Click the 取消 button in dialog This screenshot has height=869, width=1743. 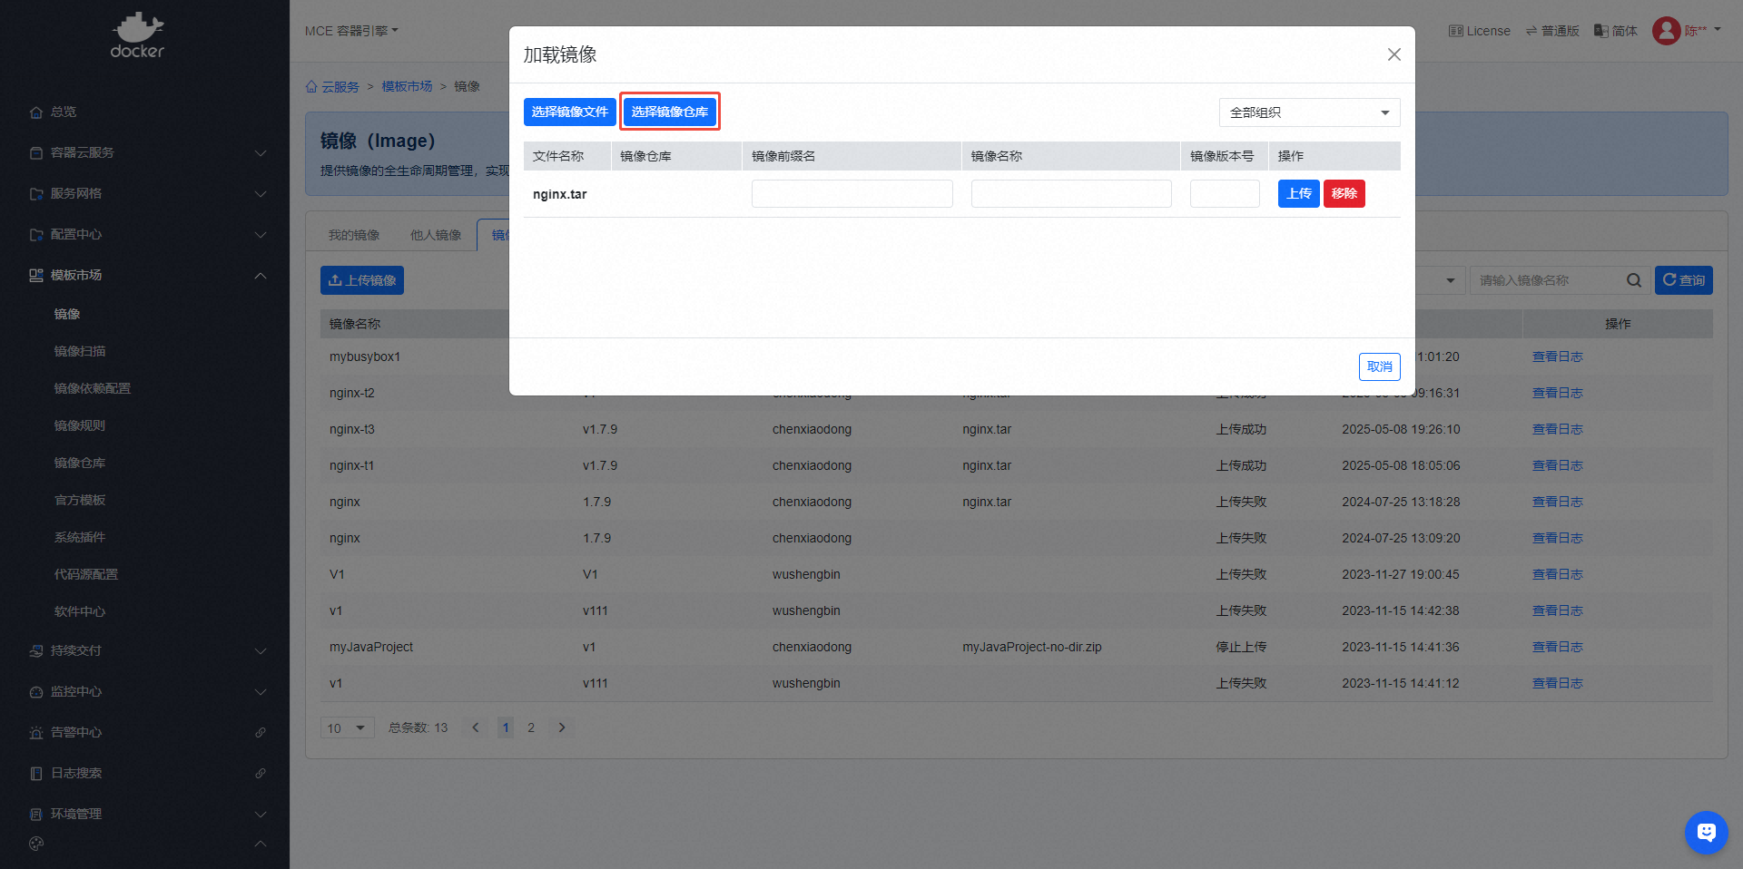pyautogui.click(x=1379, y=366)
